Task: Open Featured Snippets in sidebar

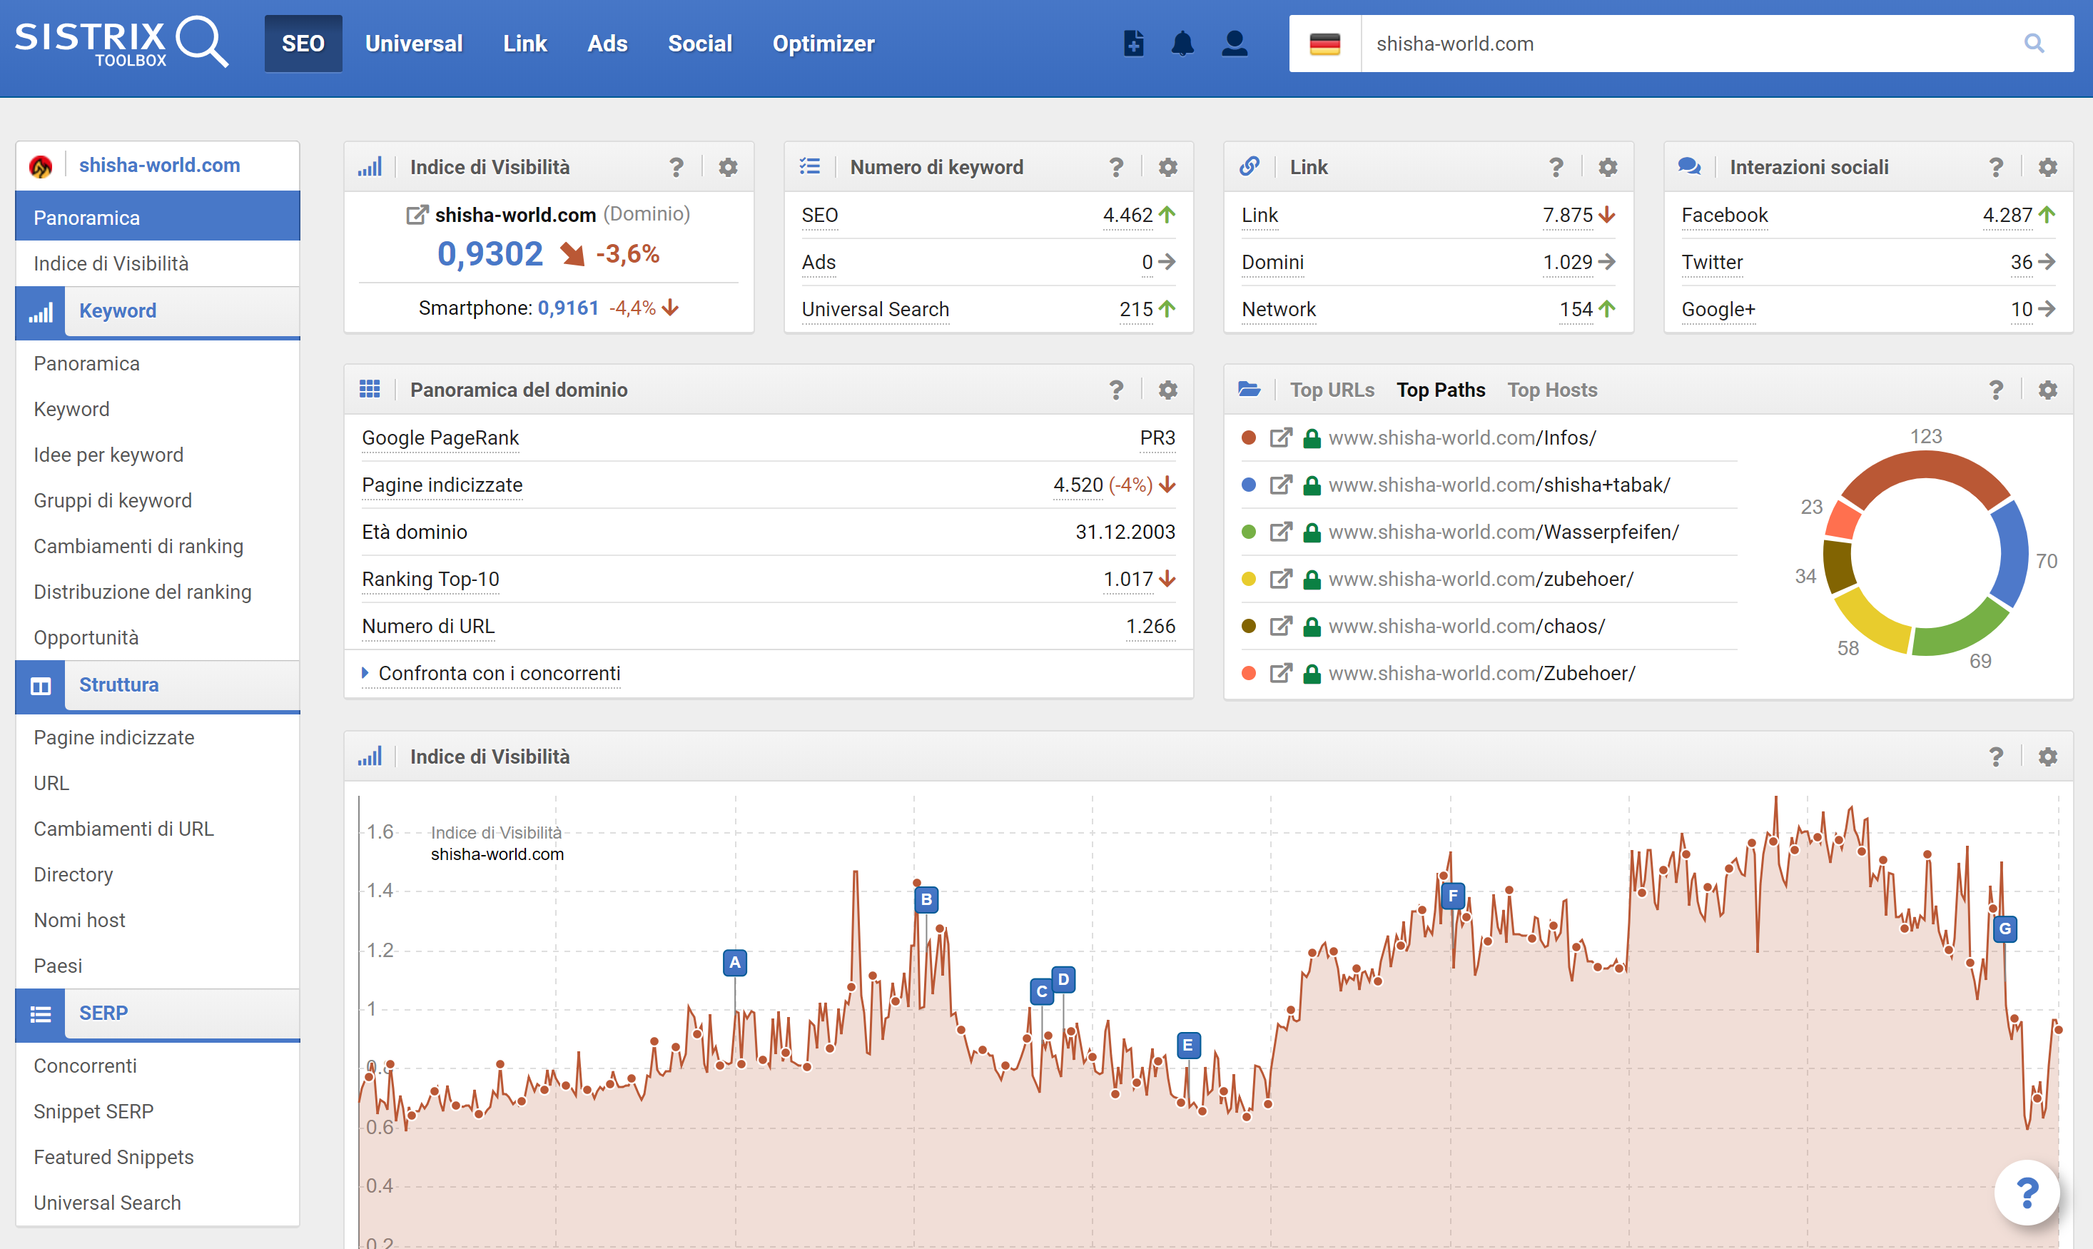Action: pos(113,1157)
